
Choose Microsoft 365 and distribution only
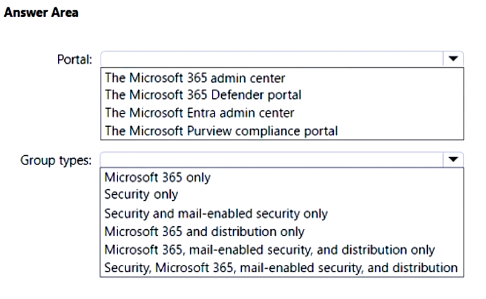[x=204, y=231]
